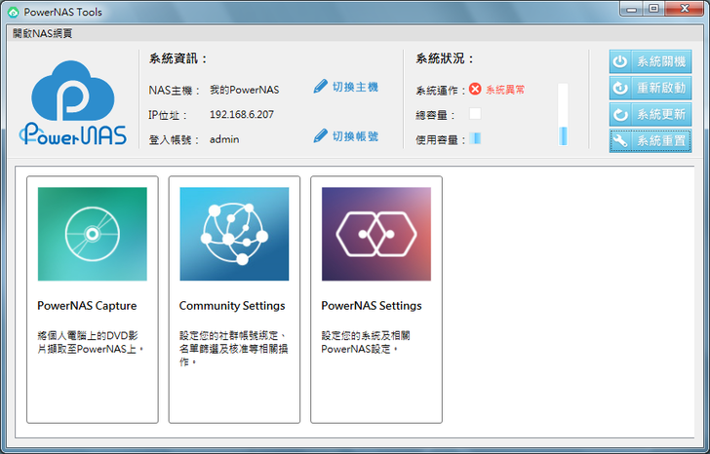Open the PowerNAS Settings hexagon icon

pos(376,235)
